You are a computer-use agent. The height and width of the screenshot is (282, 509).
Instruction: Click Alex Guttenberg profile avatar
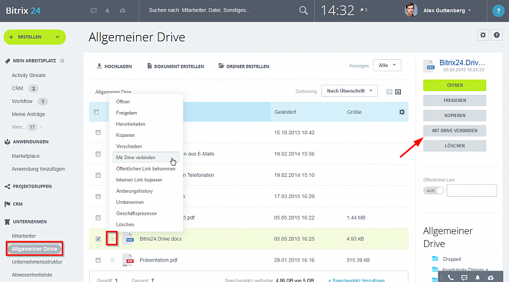pos(411,10)
